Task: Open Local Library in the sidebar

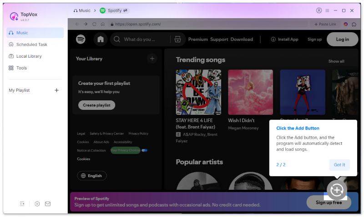Action: pyautogui.click(x=35, y=56)
